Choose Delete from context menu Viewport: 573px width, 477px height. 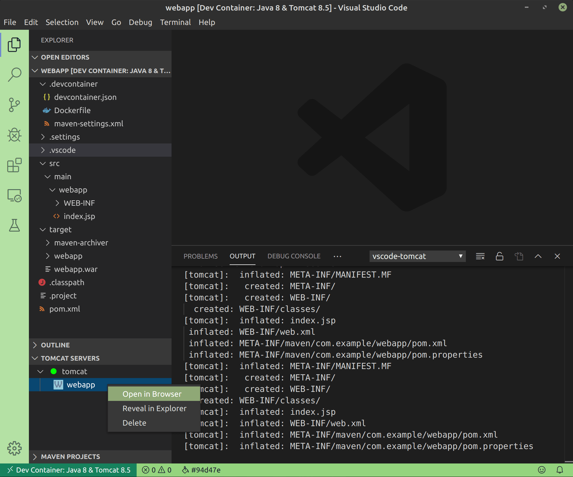(x=154, y=423)
